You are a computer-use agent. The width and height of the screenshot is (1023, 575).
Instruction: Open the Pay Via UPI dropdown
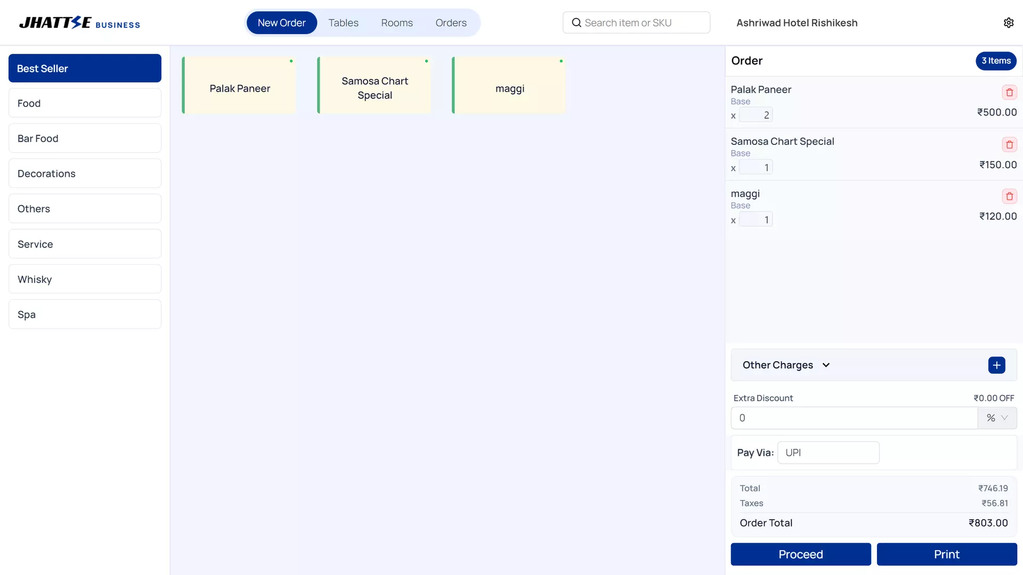828,453
